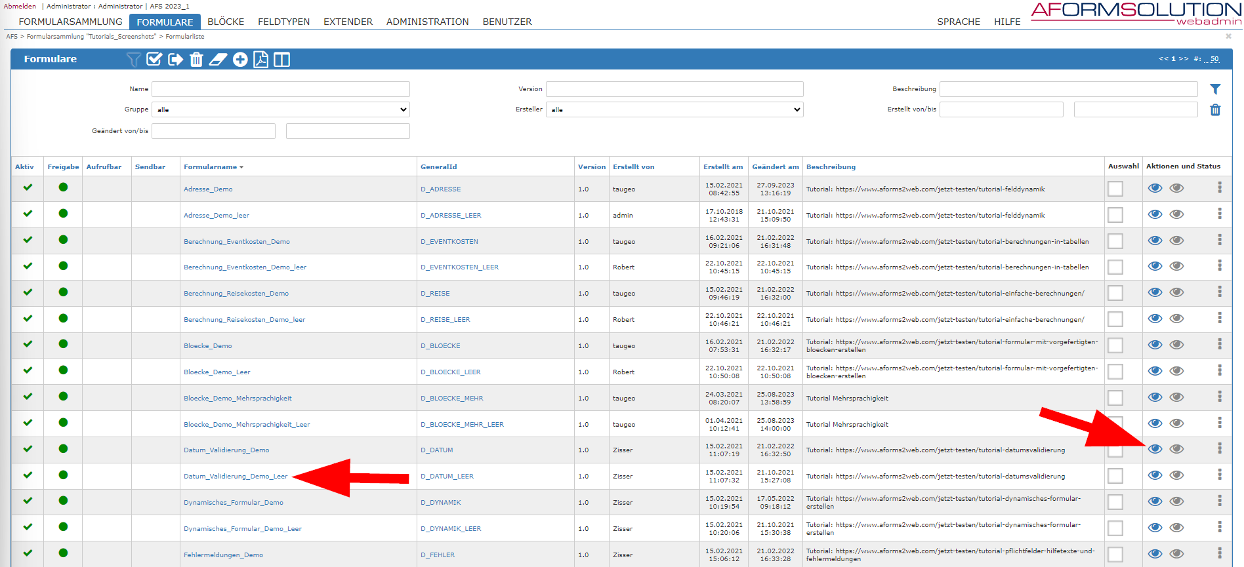The height and width of the screenshot is (567, 1244).
Task: Open the Gruppe dropdown
Action: [x=280, y=109]
